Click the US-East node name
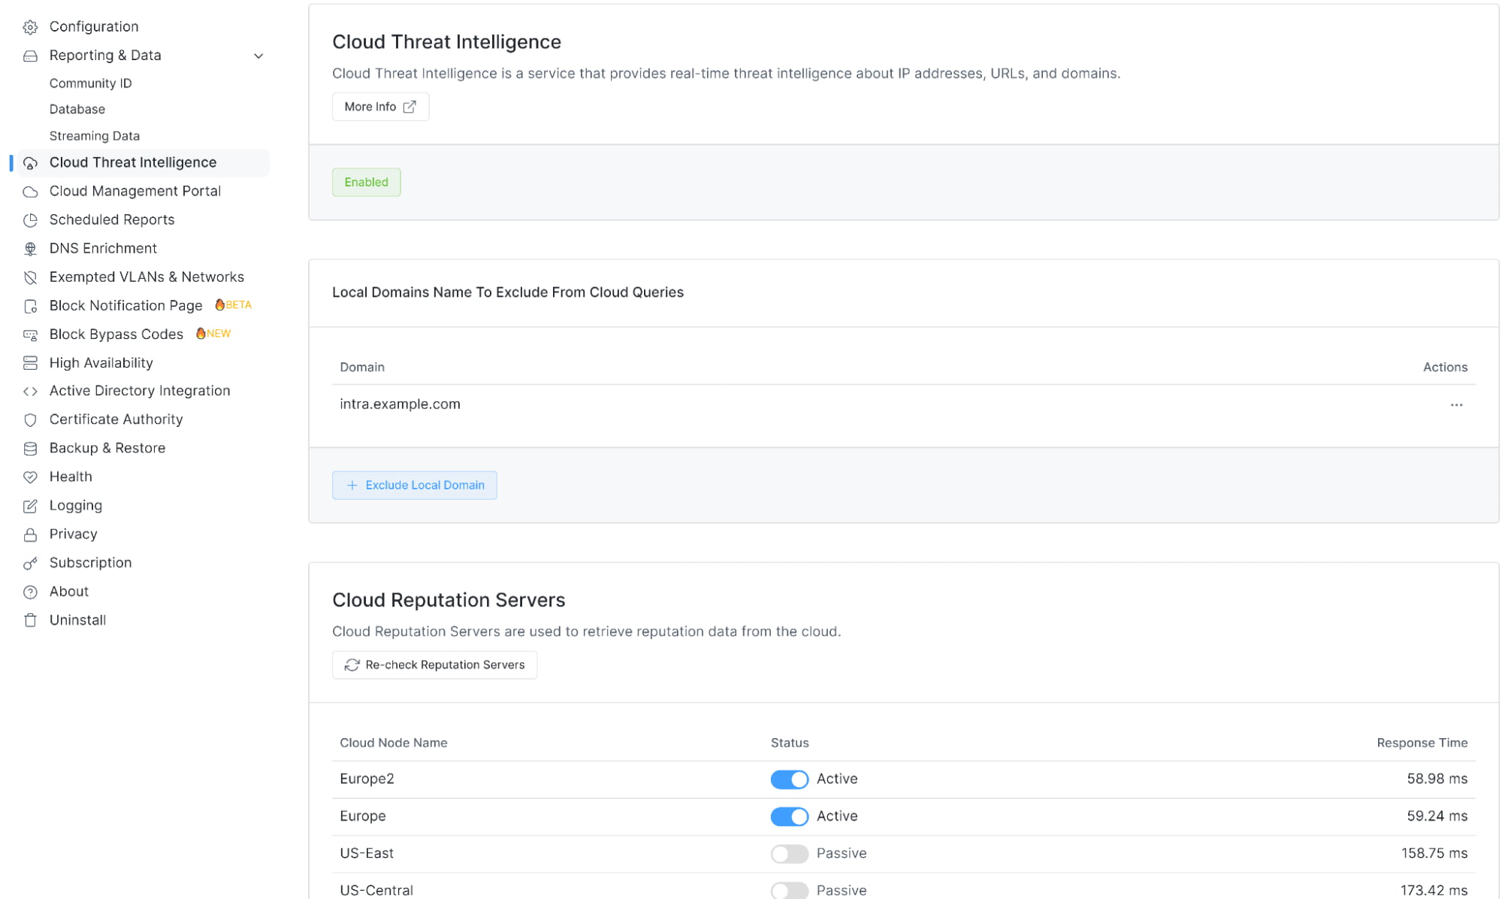1502x899 pixels. tap(367, 853)
